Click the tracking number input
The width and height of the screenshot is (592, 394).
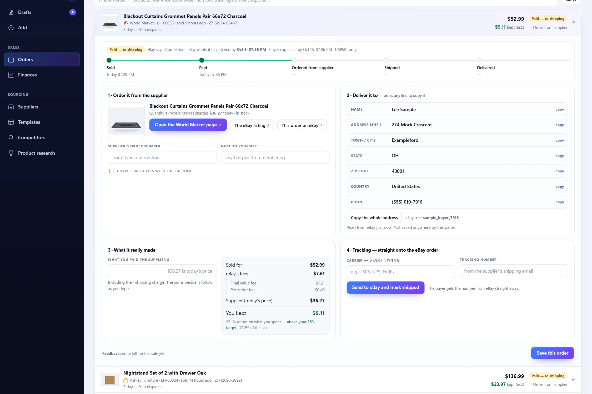click(x=514, y=271)
